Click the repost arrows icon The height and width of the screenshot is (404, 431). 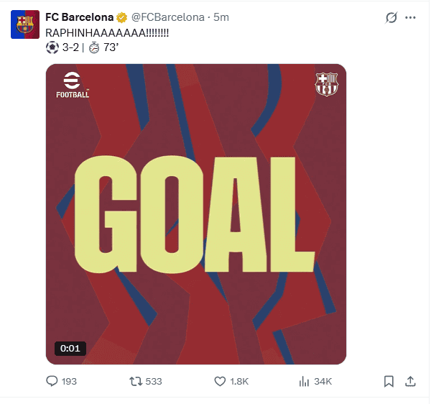(x=134, y=381)
